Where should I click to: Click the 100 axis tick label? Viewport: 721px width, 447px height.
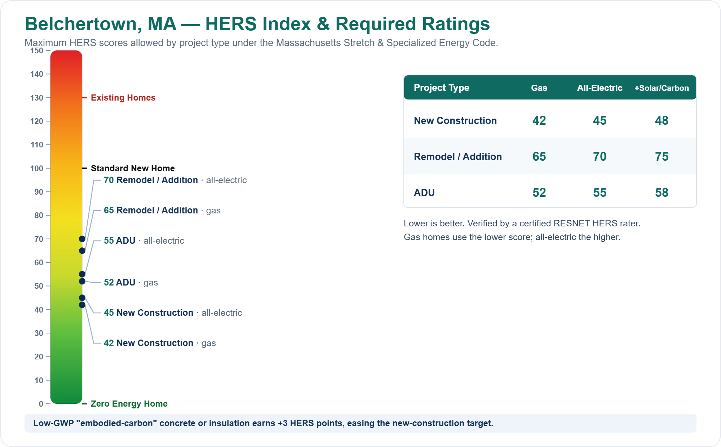pos(37,168)
